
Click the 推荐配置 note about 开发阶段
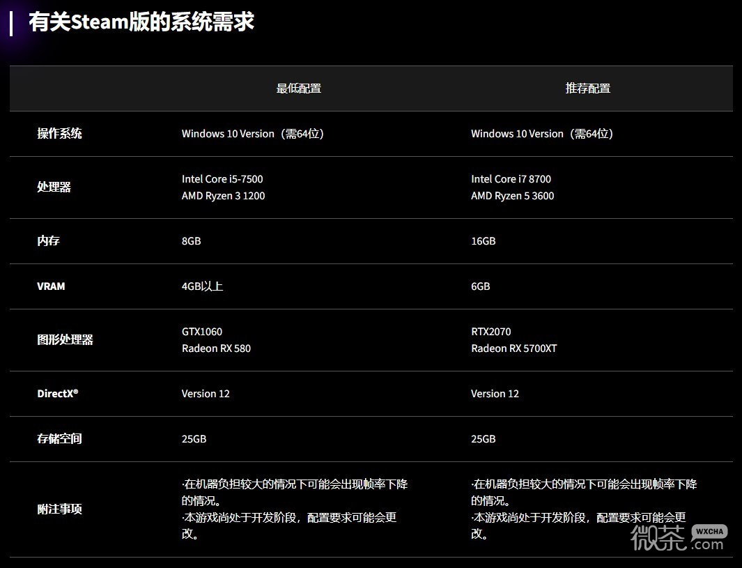point(578,525)
